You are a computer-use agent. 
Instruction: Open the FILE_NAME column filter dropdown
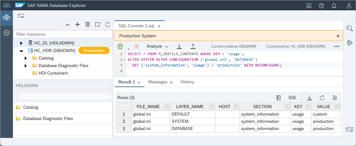pyautogui.click(x=166, y=107)
